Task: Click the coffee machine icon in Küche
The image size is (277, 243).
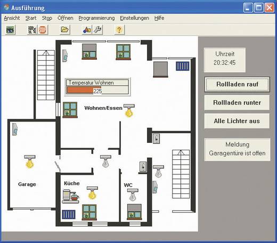Action: (x=71, y=196)
